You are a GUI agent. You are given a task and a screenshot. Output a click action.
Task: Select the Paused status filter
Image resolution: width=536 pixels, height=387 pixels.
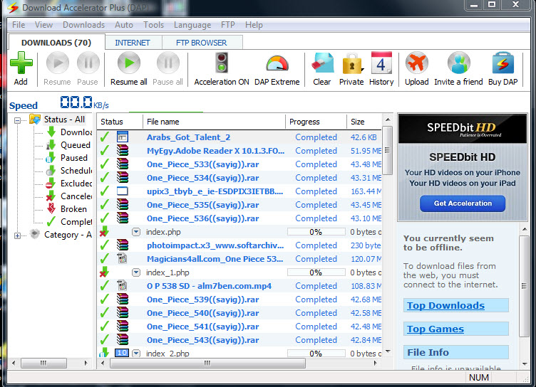(x=74, y=158)
